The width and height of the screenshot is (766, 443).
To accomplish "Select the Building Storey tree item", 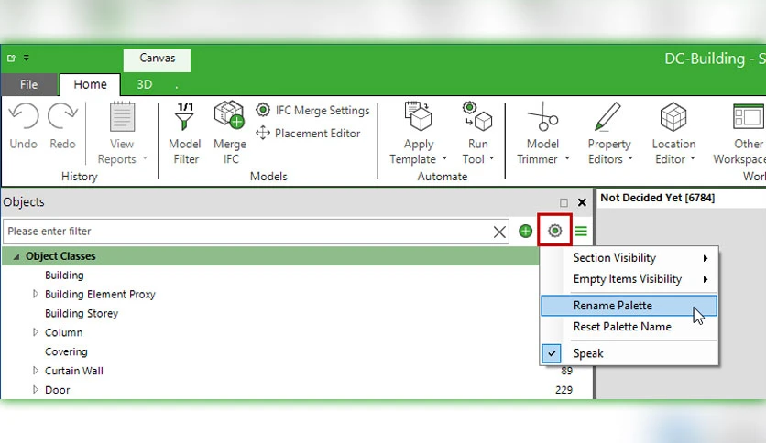I will 82,313.
